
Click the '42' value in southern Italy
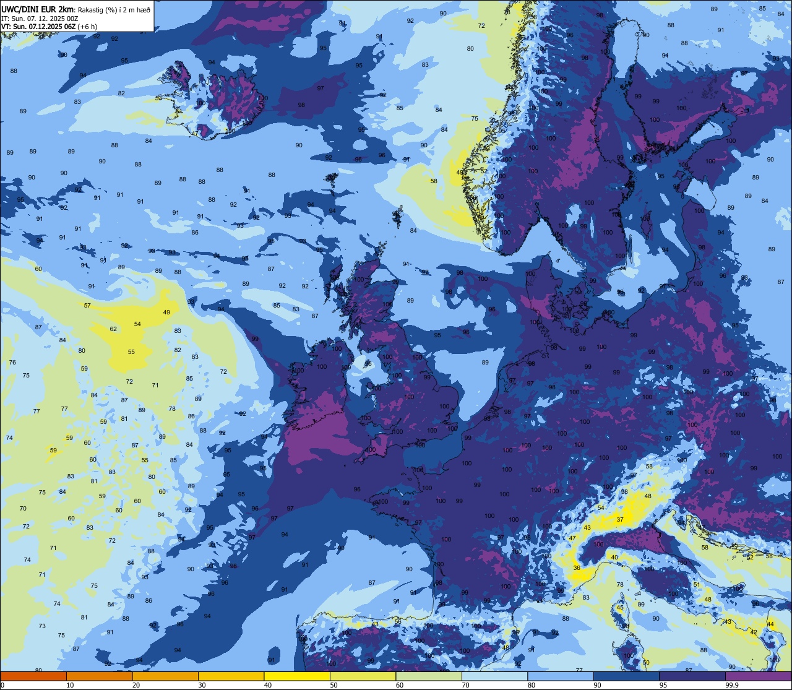pos(754,632)
